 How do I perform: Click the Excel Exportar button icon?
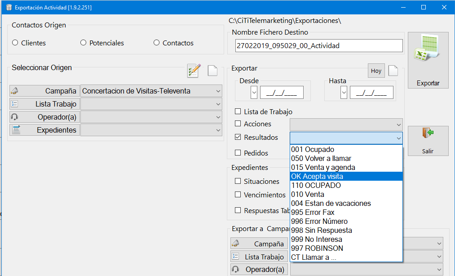[x=426, y=48]
